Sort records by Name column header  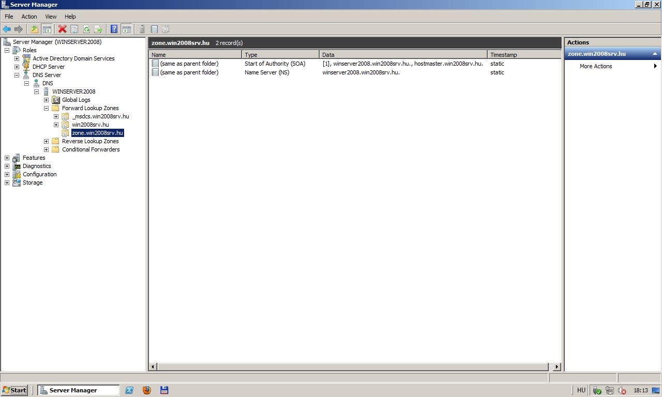tap(195, 55)
